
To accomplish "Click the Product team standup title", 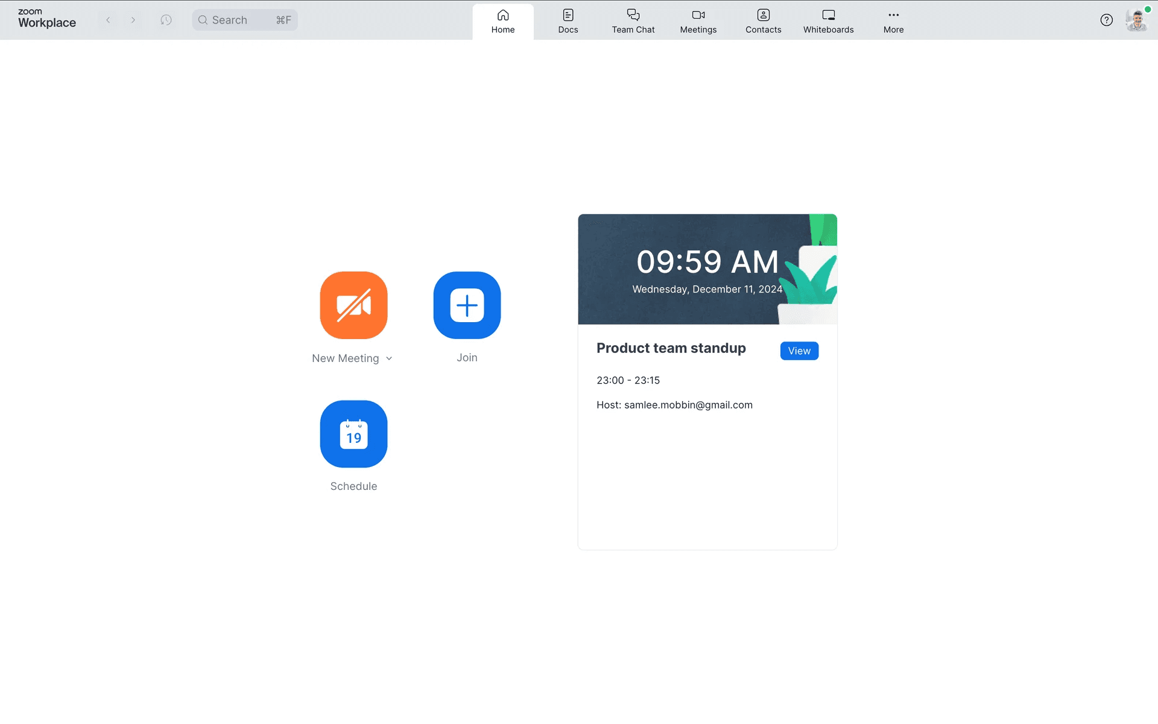I will pos(671,348).
